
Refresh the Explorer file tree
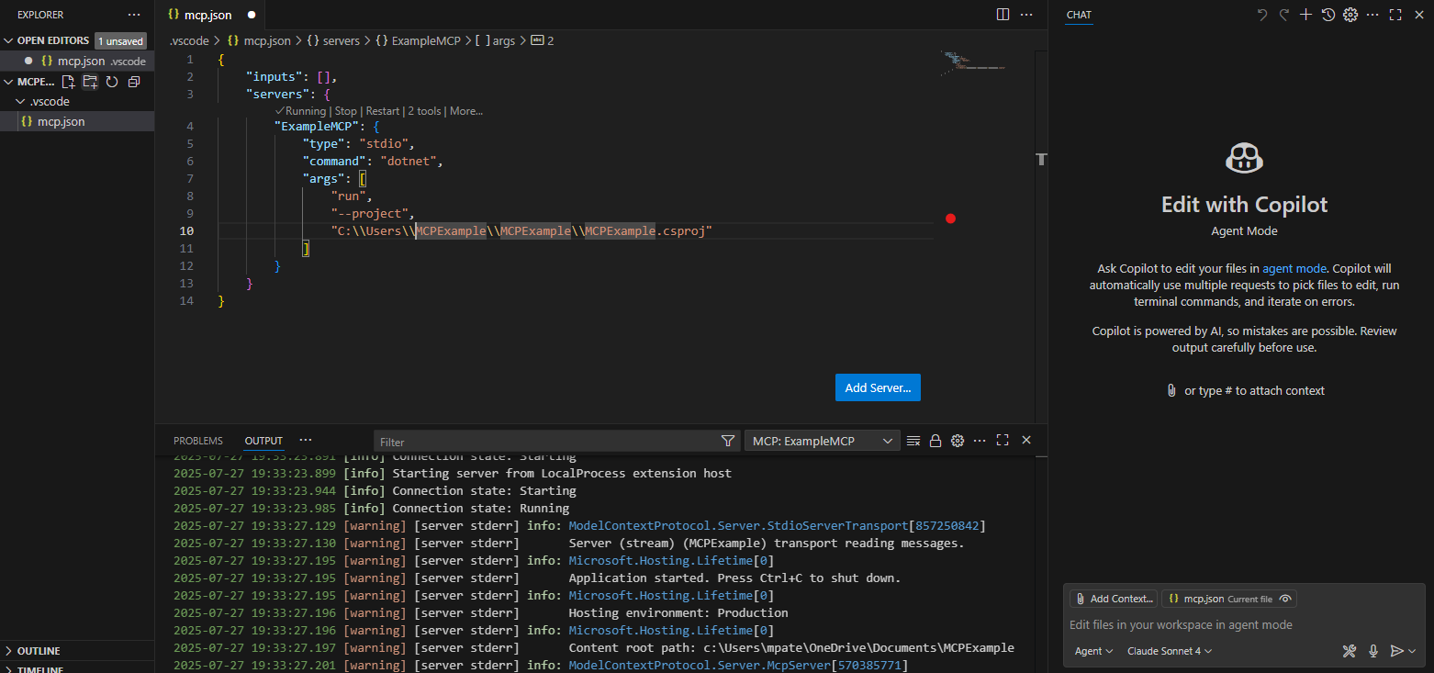click(112, 82)
